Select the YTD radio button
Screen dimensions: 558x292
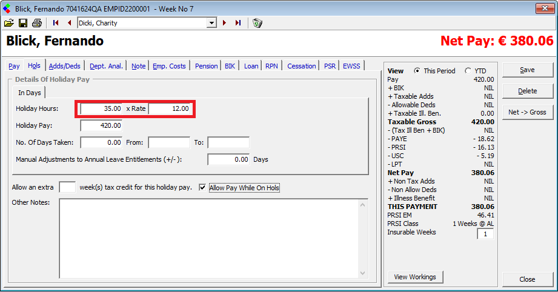click(468, 71)
